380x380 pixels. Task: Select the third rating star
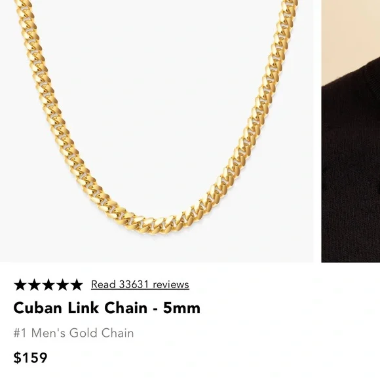(x=48, y=285)
